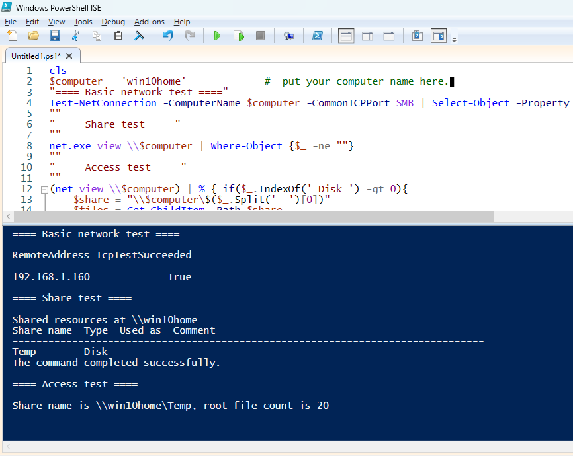This screenshot has width=573, height=456.
Task: Show script pane on top layout
Action: coord(346,36)
